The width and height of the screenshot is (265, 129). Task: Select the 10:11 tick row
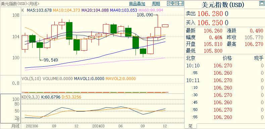[x=225, y=80]
